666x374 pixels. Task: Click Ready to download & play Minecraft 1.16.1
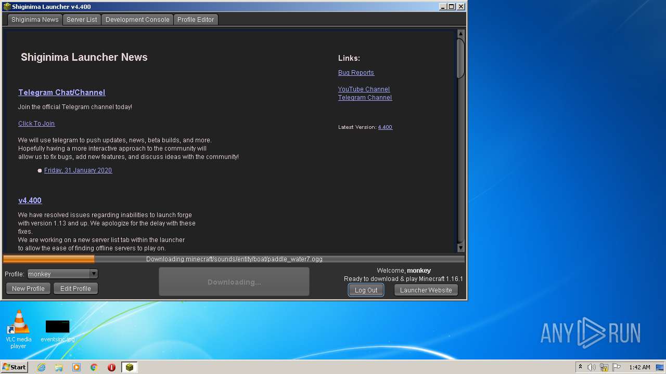[x=403, y=279]
